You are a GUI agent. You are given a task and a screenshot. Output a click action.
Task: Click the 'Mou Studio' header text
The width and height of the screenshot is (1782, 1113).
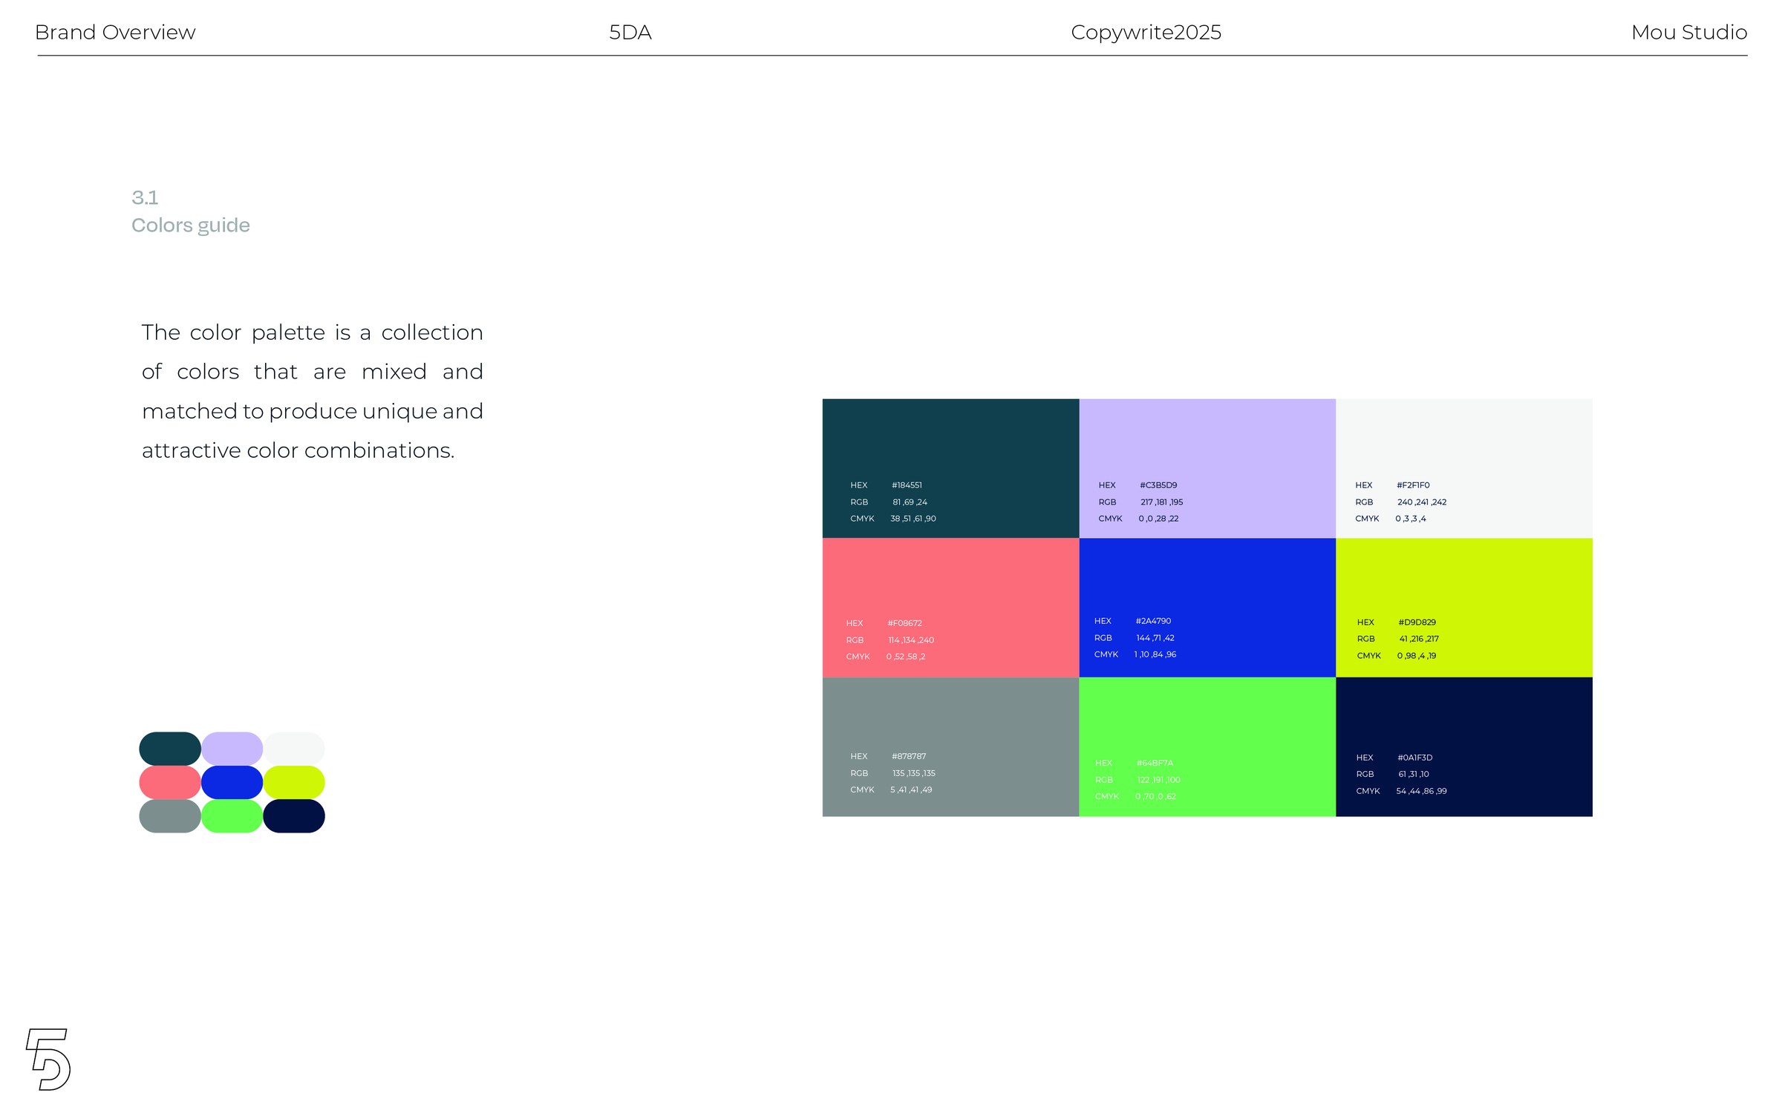tap(1689, 33)
